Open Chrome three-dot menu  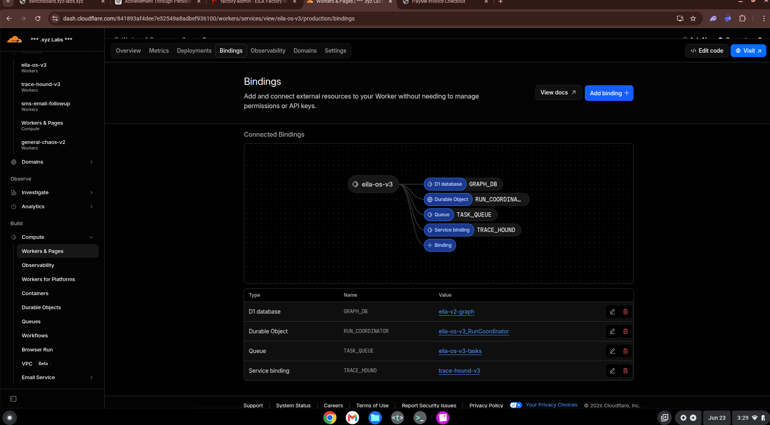[x=764, y=18]
